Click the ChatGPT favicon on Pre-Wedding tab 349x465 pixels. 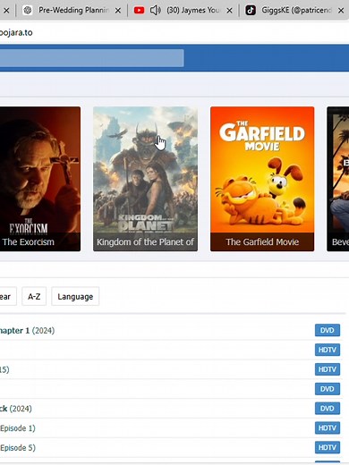tap(28, 11)
